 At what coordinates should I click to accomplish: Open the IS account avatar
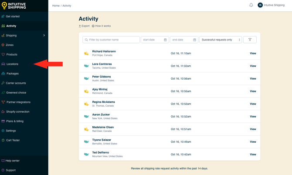point(260,5)
